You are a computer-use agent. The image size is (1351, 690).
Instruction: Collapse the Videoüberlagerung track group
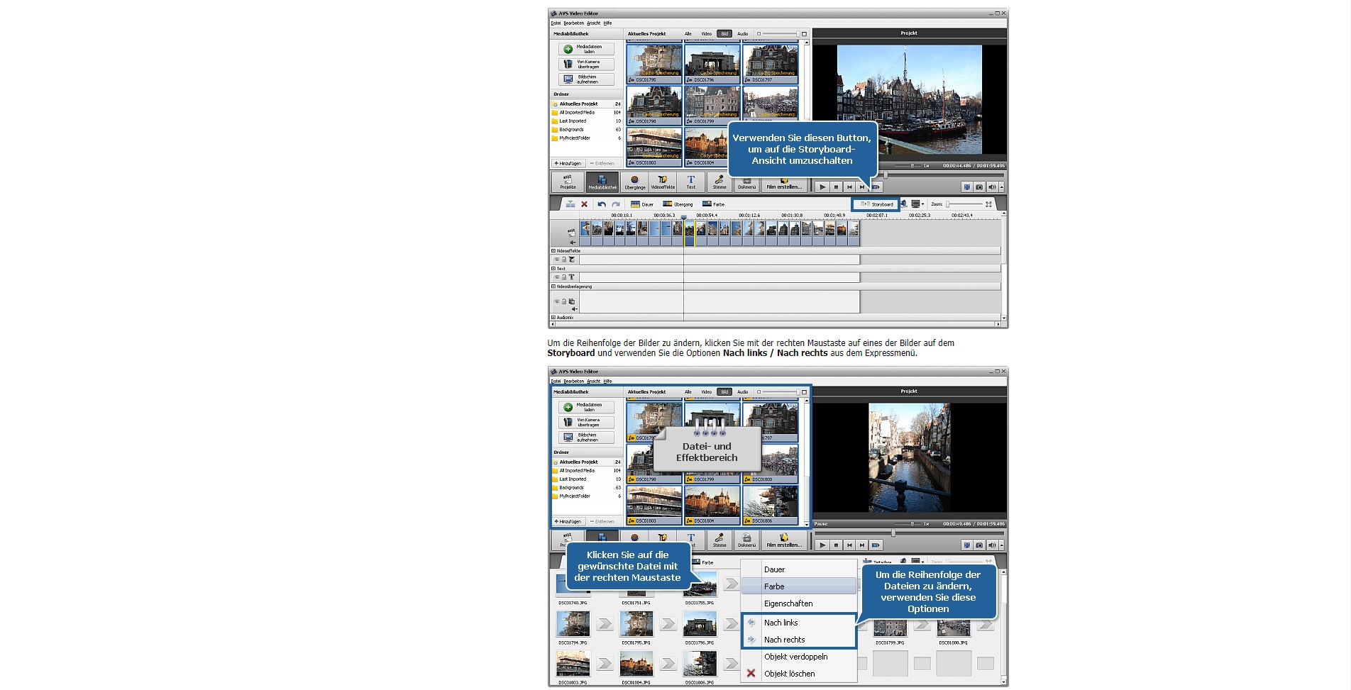[554, 286]
